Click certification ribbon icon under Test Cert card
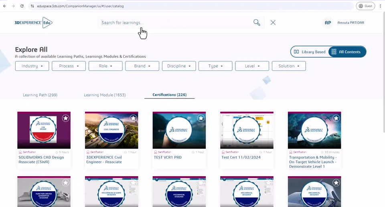 (223, 152)
